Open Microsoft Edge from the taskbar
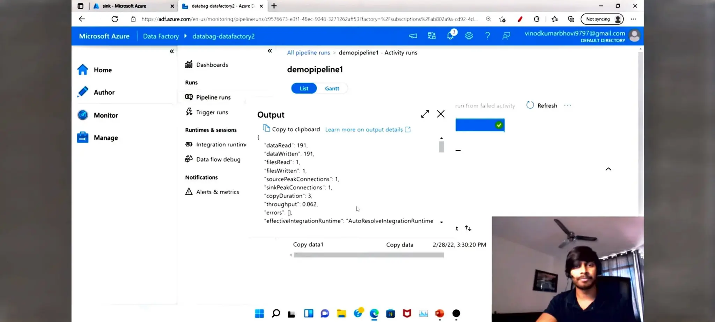Screen dimensions: 715x322 point(374,313)
